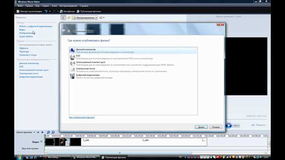Click Записываемый компакт-диск link in tasks pane

pos(34,70)
